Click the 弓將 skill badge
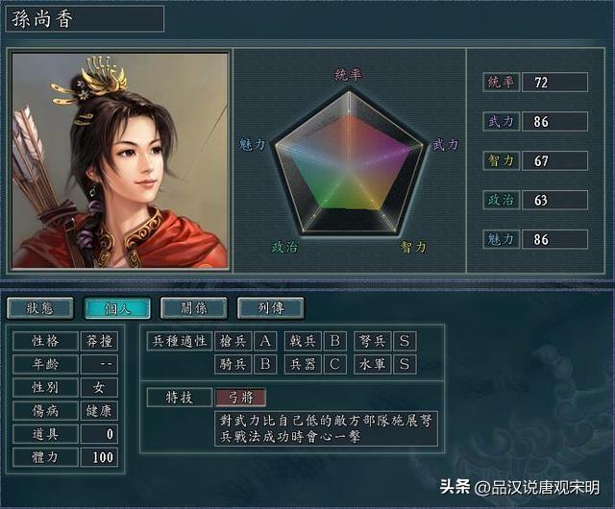The height and width of the screenshot is (509, 615). (241, 398)
